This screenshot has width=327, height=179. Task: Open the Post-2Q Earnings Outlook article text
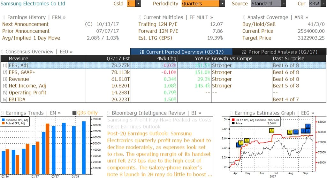point(160,154)
